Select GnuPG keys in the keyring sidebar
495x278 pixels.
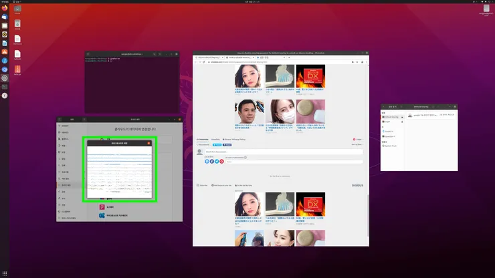pos(393,131)
